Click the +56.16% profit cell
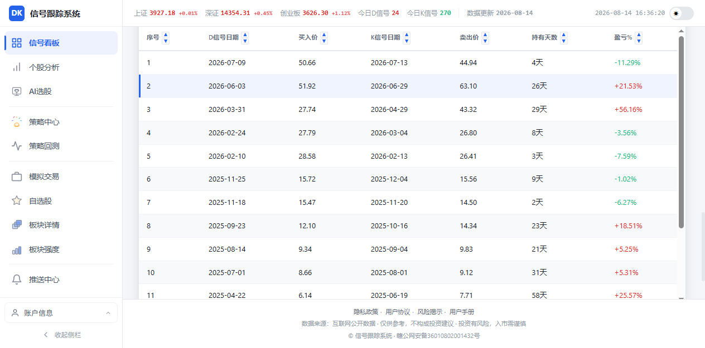705x348 pixels. tap(628, 109)
